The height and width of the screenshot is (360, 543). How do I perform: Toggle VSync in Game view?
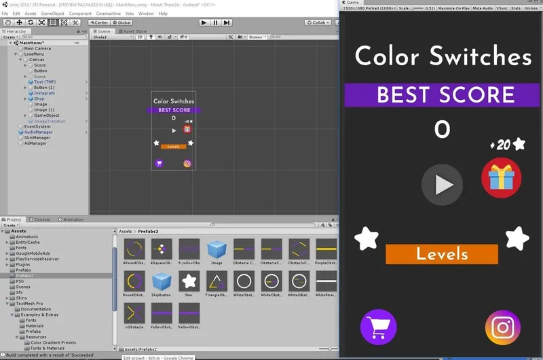[x=502, y=8]
